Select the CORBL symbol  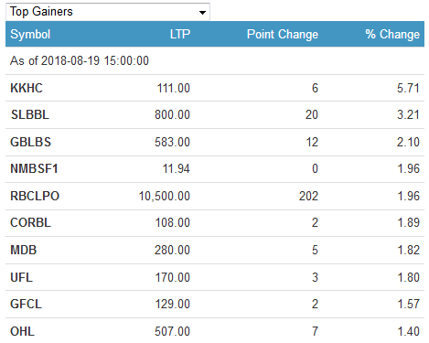click(30, 222)
